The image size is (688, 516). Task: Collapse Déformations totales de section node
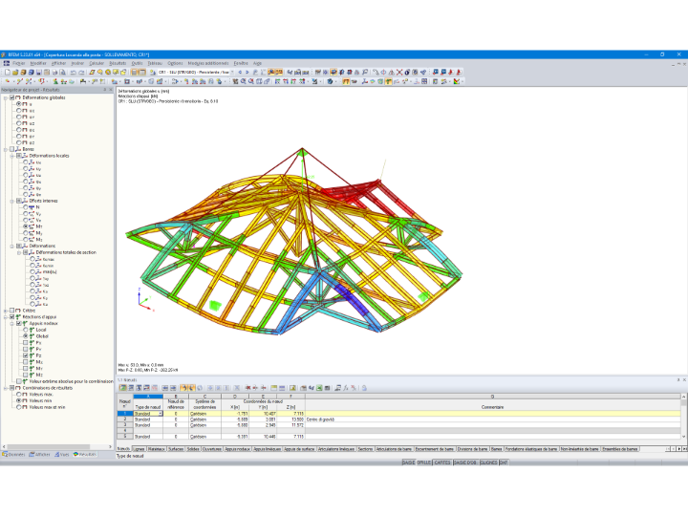(x=19, y=252)
